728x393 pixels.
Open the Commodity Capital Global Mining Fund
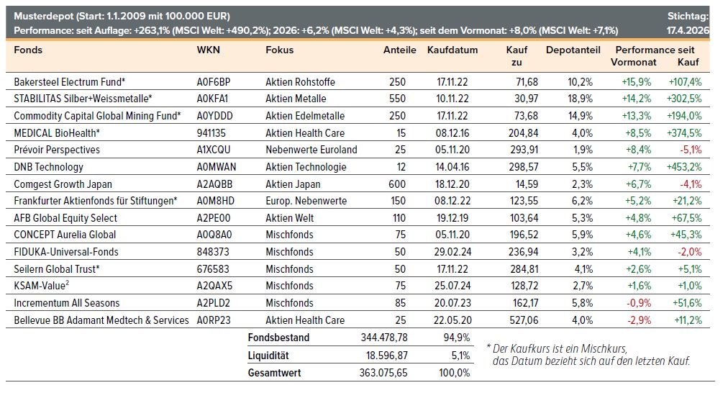pos(97,116)
